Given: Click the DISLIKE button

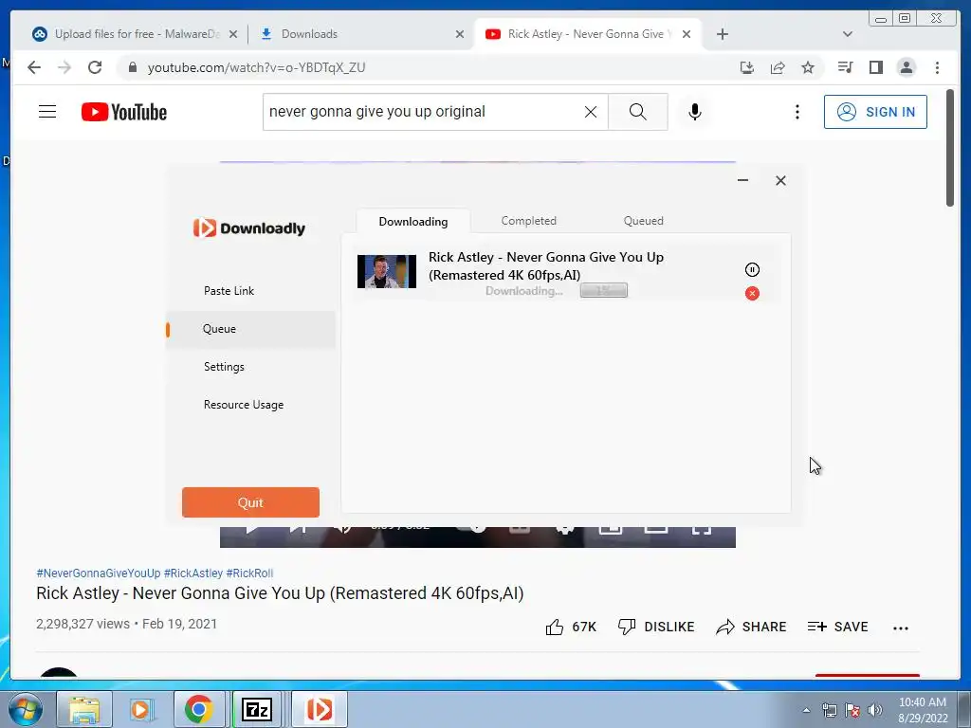Looking at the screenshot, I should (656, 628).
